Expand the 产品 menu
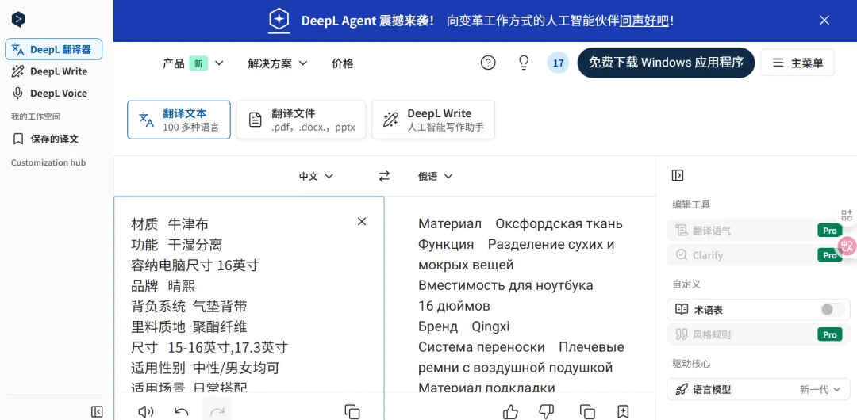This screenshot has width=857, height=420. (x=194, y=63)
